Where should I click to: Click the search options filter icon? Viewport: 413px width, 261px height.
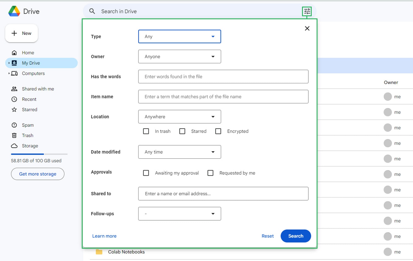click(x=307, y=11)
